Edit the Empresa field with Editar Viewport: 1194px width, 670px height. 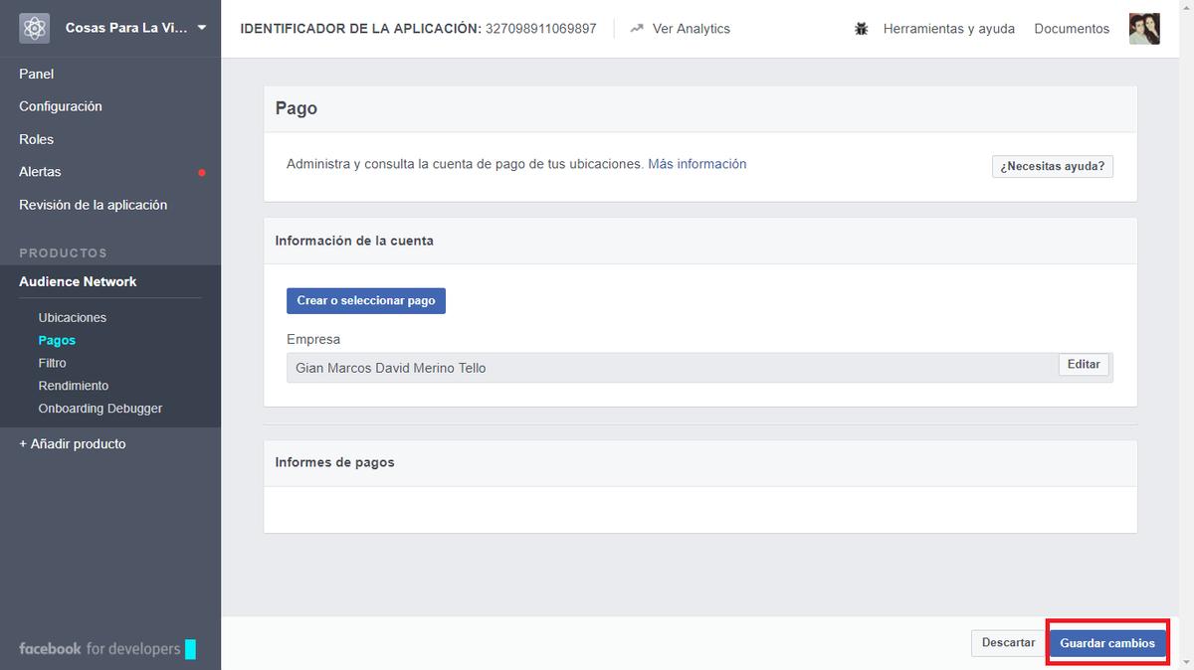click(x=1084, y=365)
